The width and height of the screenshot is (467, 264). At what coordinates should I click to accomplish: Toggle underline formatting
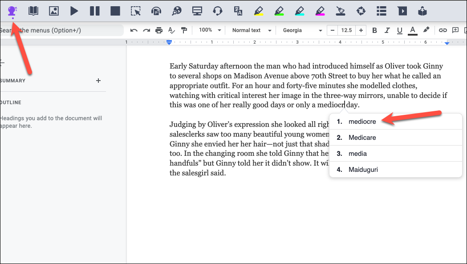coord(399,30)
